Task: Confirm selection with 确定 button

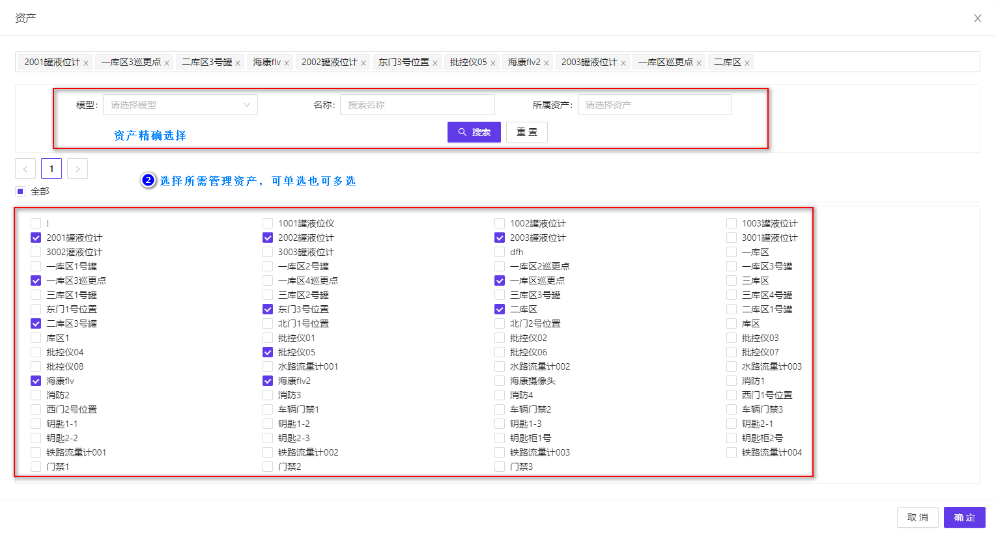Action: (x=965, y=517)
